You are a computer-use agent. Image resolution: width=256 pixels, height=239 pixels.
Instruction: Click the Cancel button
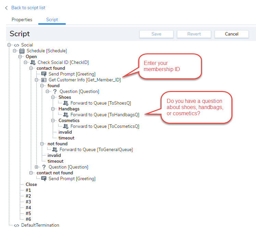[231, 34]
